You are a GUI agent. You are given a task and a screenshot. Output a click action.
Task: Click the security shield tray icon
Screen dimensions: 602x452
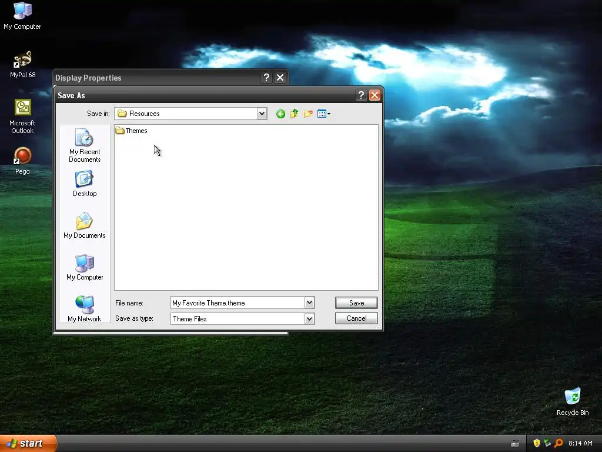click(x=537, y=443)
